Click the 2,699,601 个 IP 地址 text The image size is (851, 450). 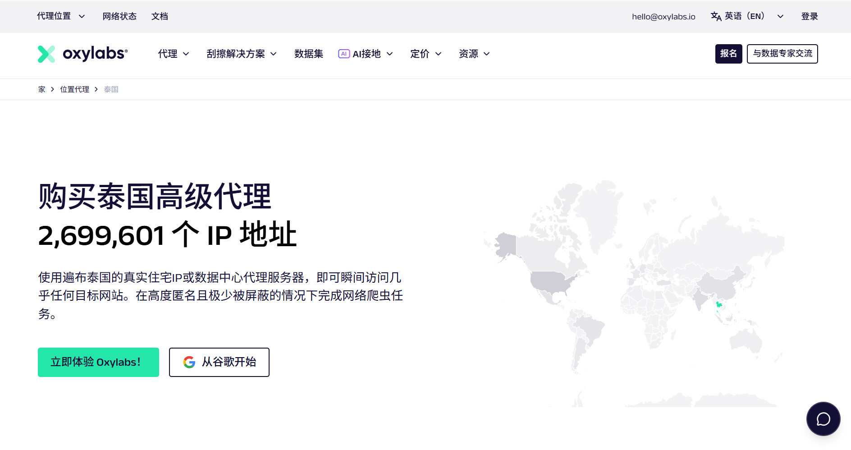tap(167, 235)
